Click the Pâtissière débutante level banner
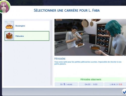 [x=90, y=80]
